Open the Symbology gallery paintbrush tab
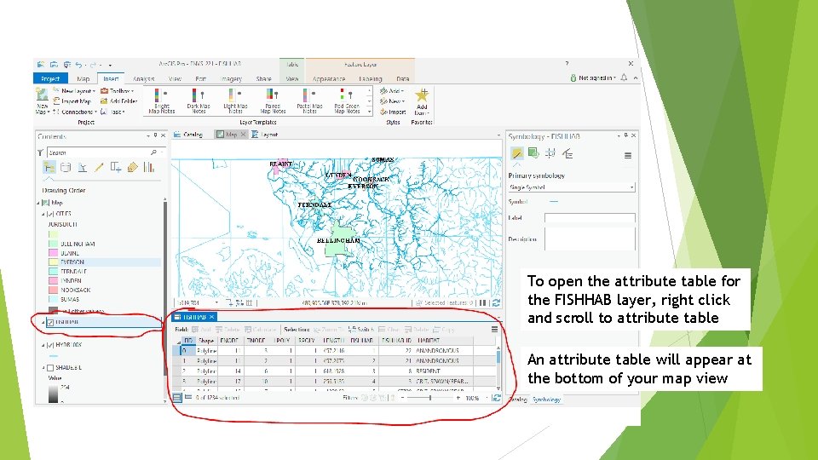The height and width of the screenshot is (460, 818). (516, 153)
